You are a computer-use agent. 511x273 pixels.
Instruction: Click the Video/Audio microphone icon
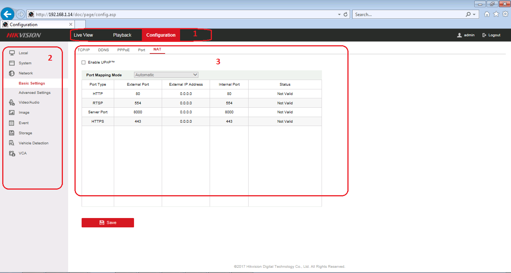tap(12, 102)
